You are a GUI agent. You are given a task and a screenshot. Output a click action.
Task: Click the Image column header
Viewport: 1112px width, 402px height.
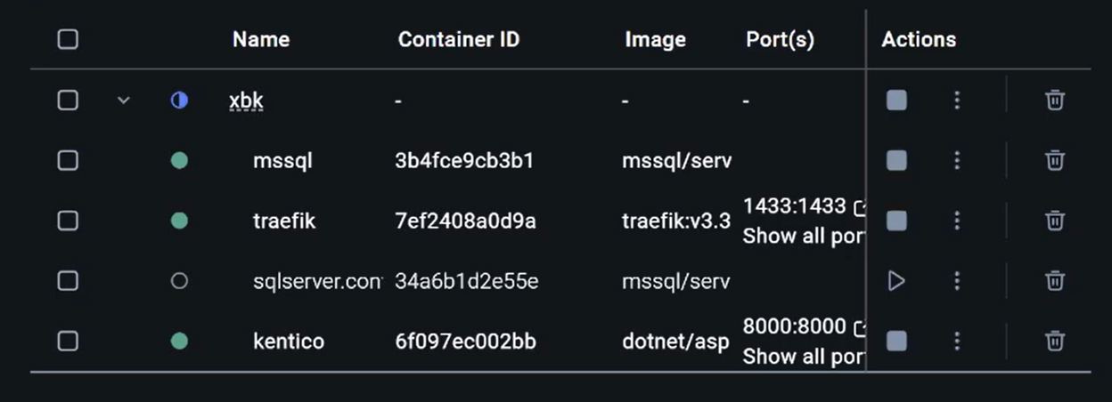click(655, 39)
